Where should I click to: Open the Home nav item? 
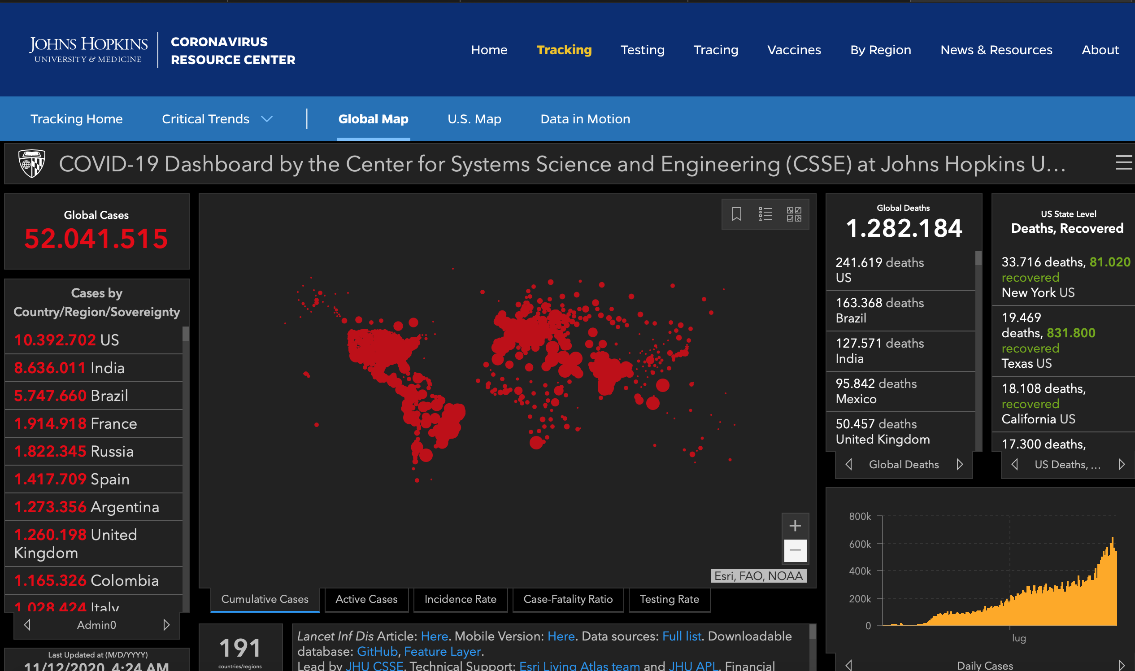click(489, 50)
